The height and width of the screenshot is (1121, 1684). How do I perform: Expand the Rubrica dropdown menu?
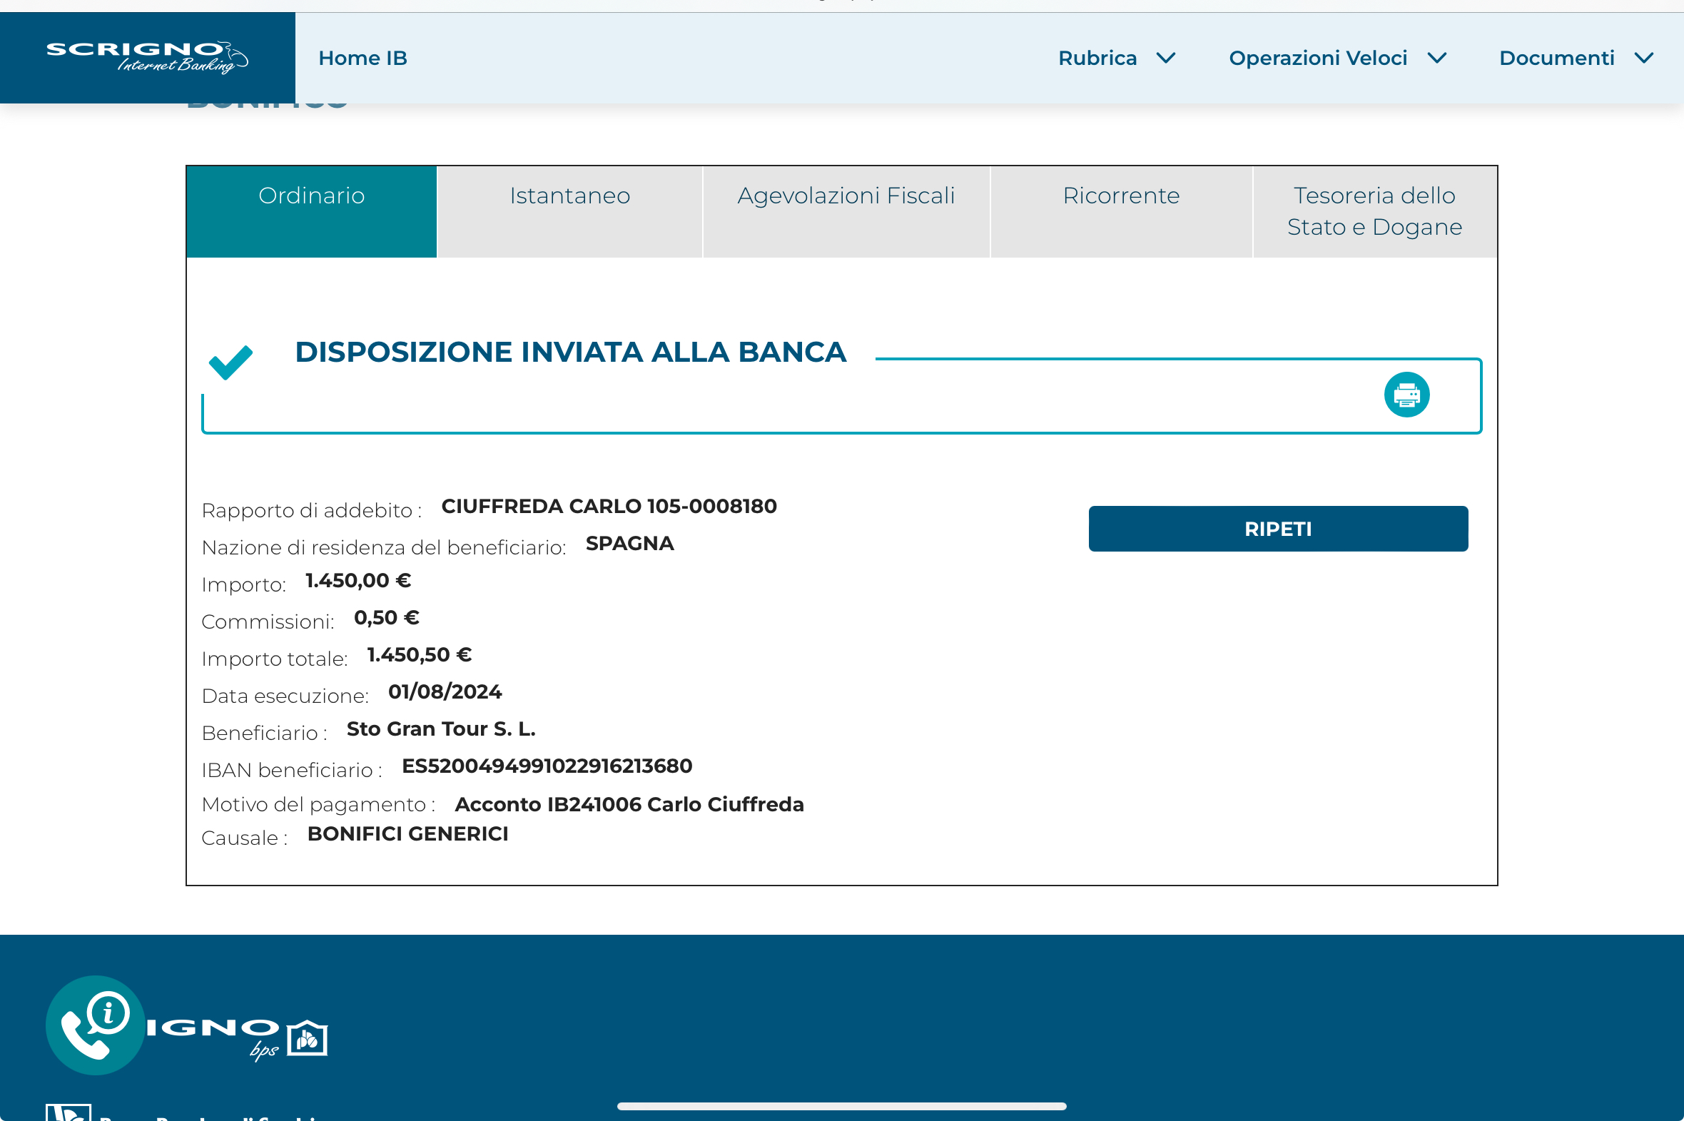click(1117, 58)
